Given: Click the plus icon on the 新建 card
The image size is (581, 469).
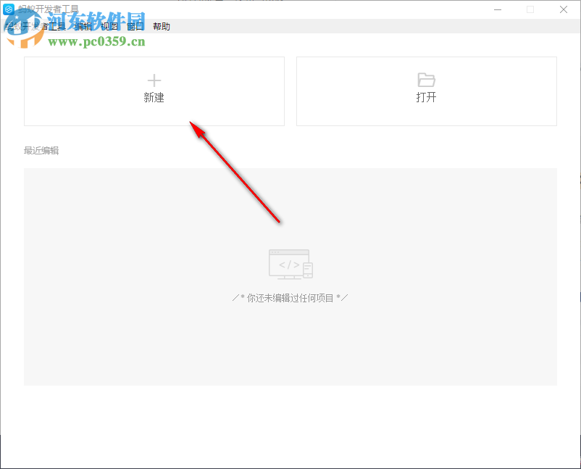Looking at the screenshot, I should click(x=154, y=80).
